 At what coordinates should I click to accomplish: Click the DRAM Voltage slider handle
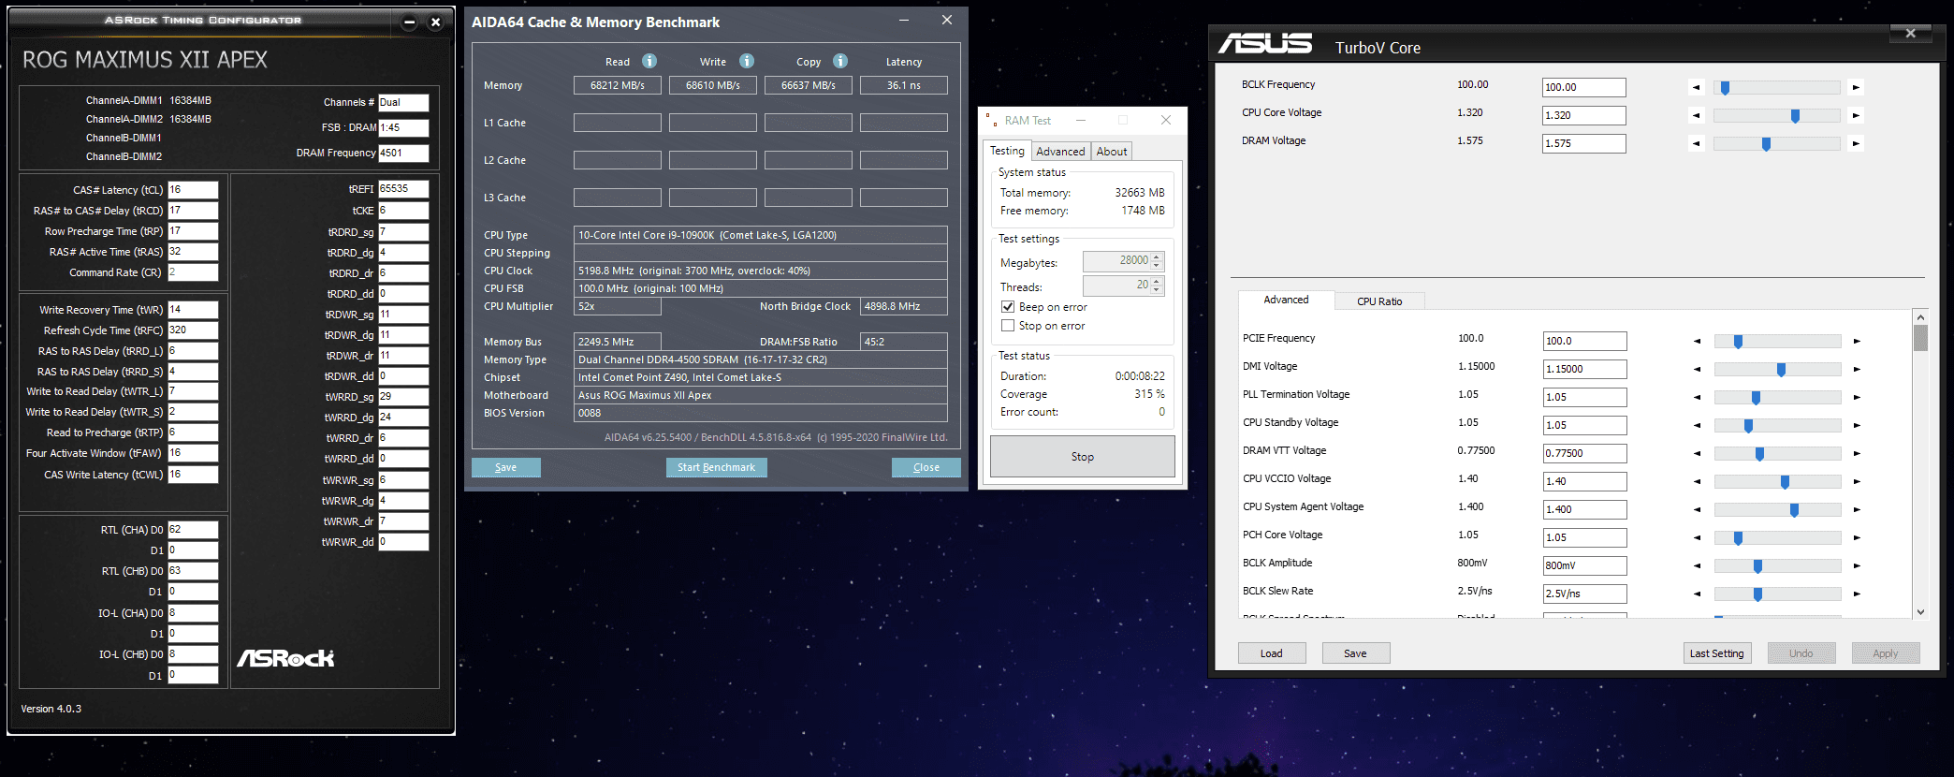(x=1766, y=144)
